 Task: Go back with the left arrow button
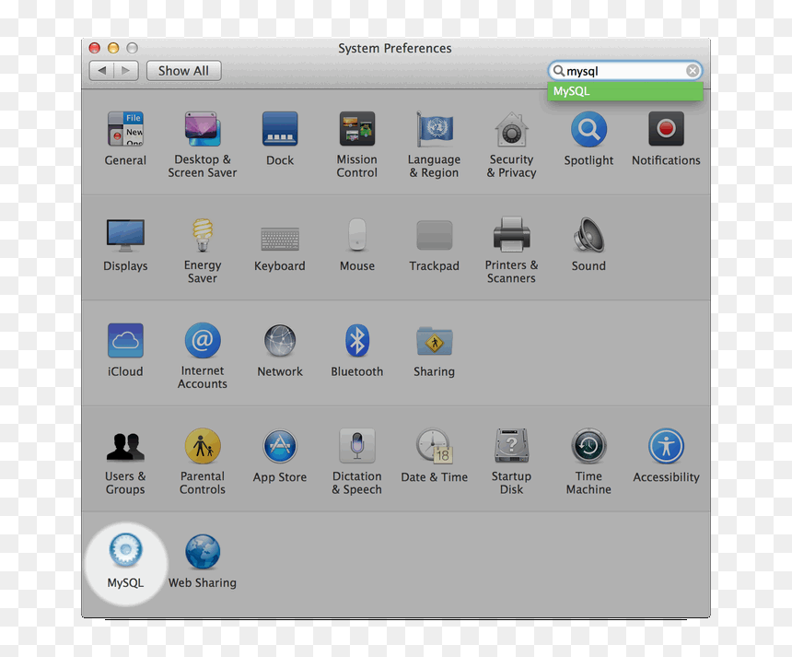coord(101,71)
